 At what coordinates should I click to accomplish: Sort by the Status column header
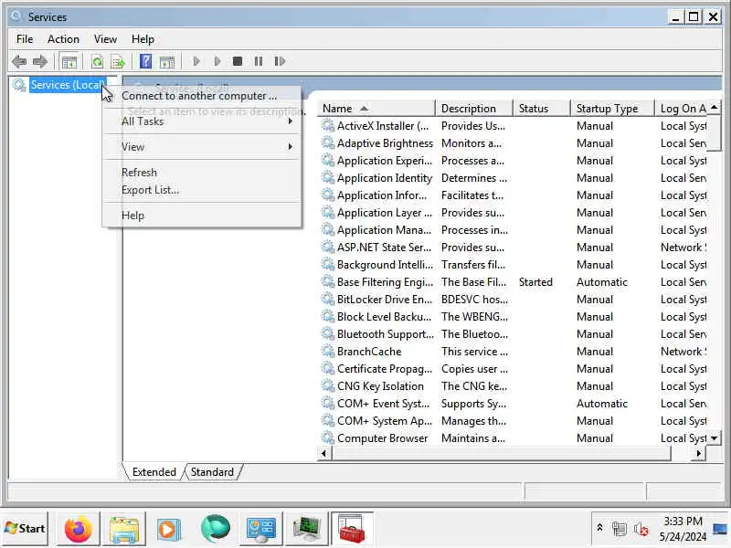click(541, 109)
